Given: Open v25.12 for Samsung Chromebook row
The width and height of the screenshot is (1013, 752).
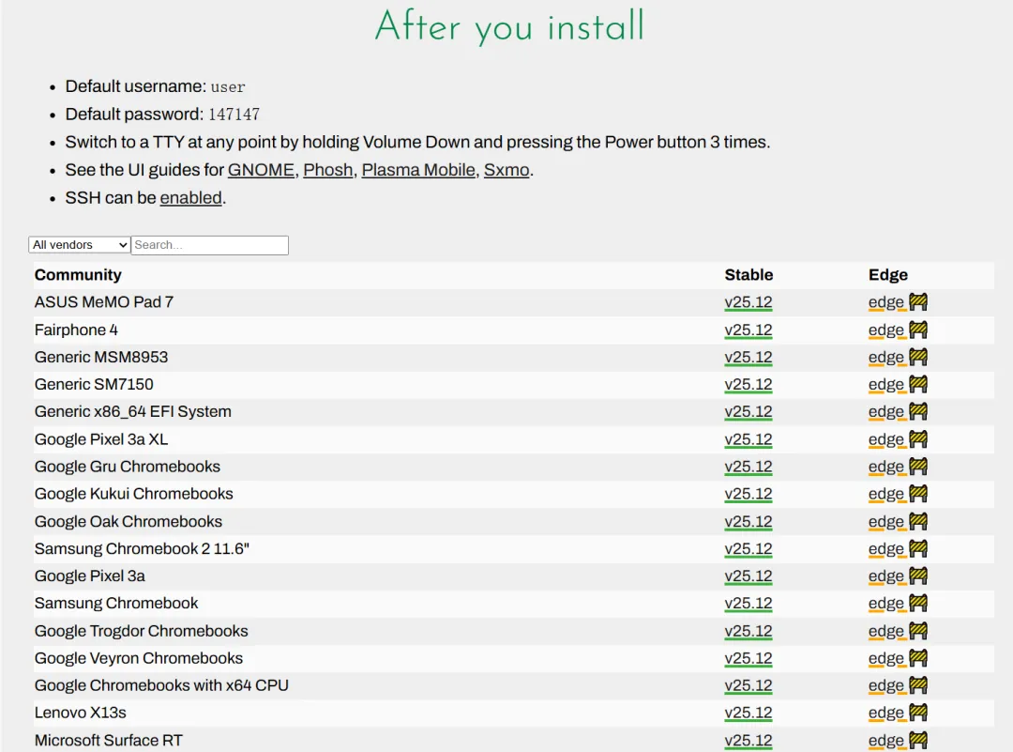Looking at the screenshot, I should click(x=748, y=604).
